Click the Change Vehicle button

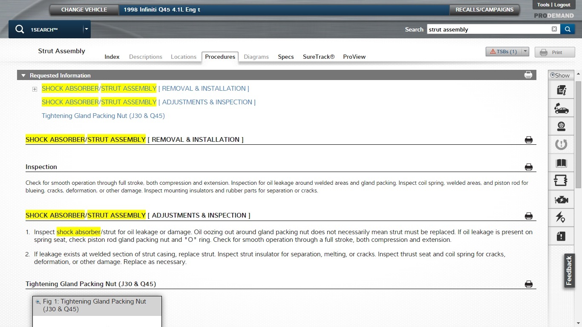[x=84, y=10]
